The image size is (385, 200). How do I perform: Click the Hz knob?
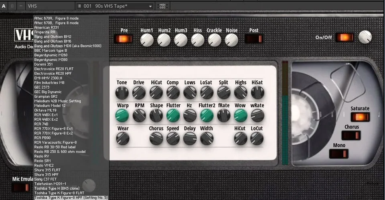190,116
